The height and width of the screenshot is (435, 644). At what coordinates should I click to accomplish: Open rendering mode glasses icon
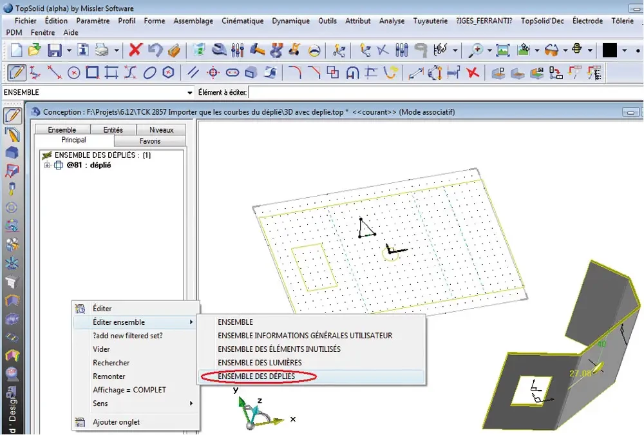point(551,50)
